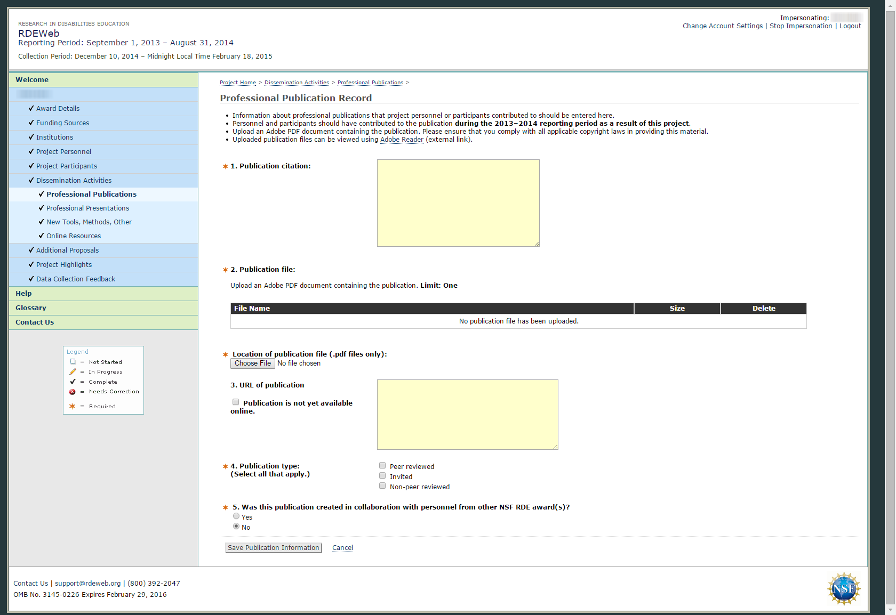Select No for NSF RDE collaboration

coord(236,527)
